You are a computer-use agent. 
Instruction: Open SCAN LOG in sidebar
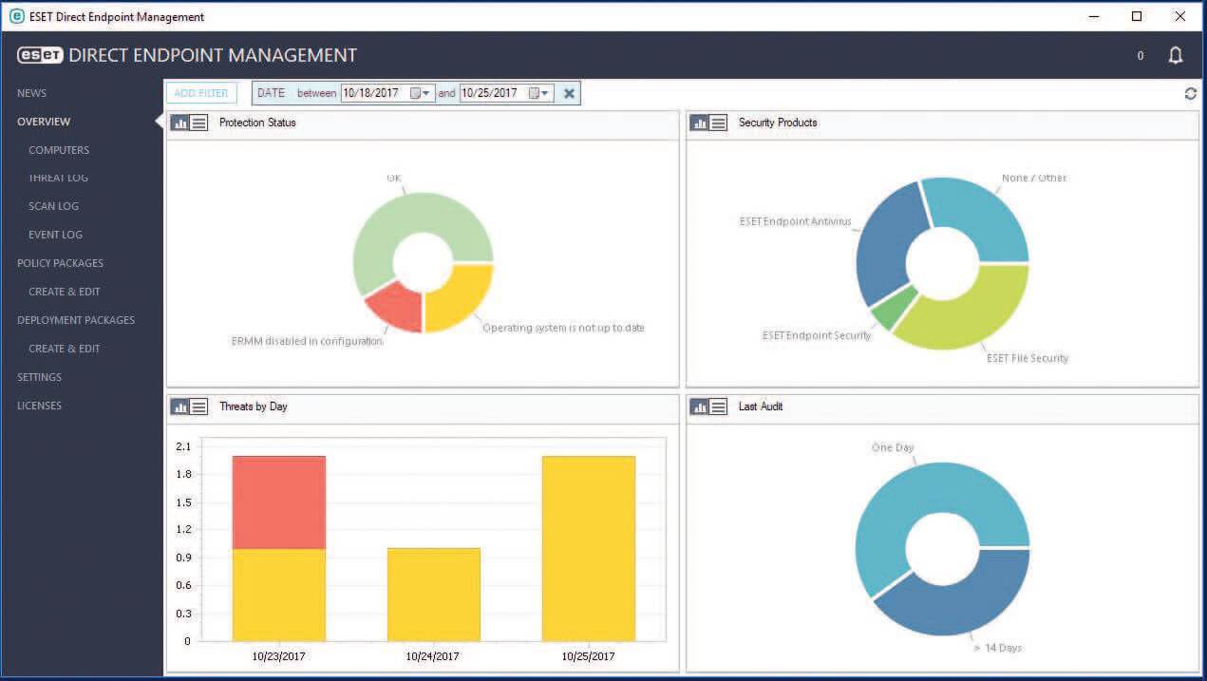(53, 206)
